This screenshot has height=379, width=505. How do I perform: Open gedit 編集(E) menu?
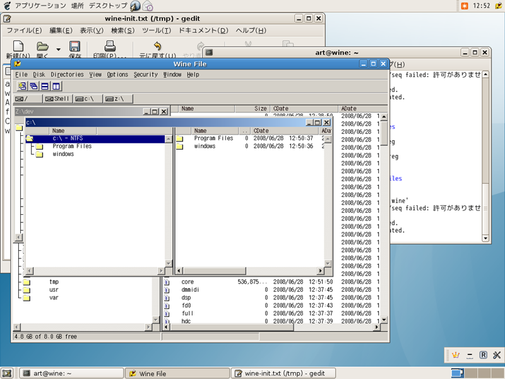(61, 30)
